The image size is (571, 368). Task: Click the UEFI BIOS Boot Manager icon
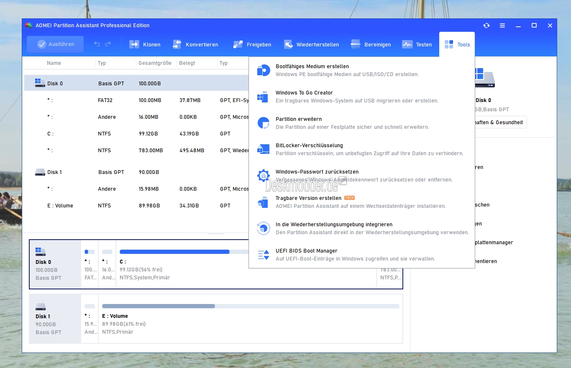click(263, 255)
